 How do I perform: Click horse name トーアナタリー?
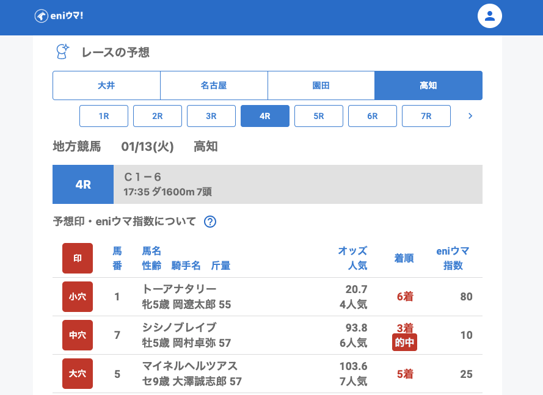[x=179, y=289]
